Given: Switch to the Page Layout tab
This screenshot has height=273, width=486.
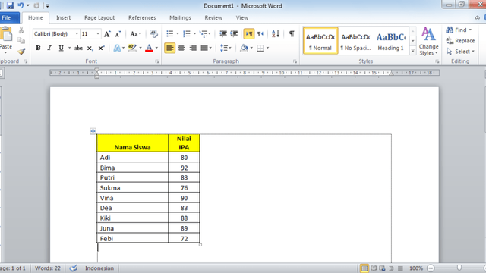Looking at the screenshot, I should pos(99,17).
